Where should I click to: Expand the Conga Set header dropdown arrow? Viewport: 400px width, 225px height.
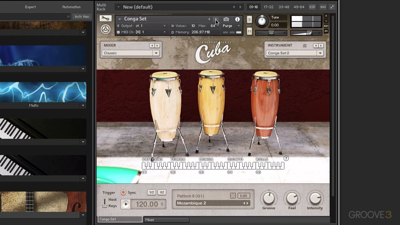click(119, 19)
